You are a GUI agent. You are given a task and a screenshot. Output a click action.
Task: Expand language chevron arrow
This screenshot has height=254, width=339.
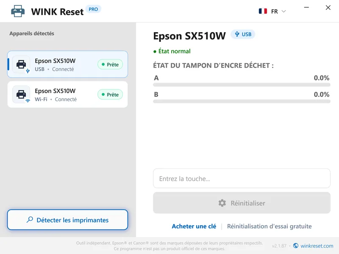283,11
